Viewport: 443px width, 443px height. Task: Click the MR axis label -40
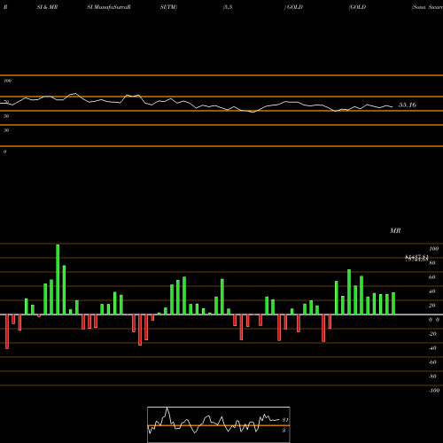click(432, 348)
